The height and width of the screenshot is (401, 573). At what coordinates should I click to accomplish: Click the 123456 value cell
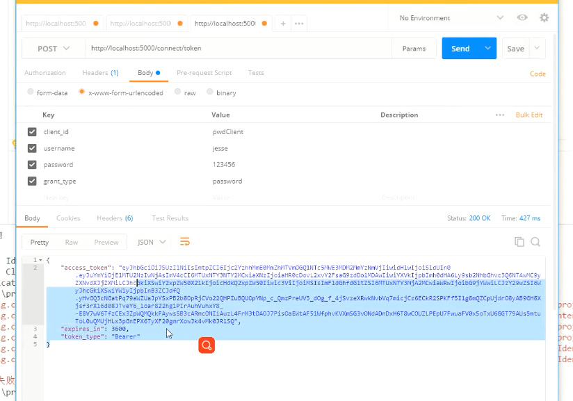click(x=224, y=164)
